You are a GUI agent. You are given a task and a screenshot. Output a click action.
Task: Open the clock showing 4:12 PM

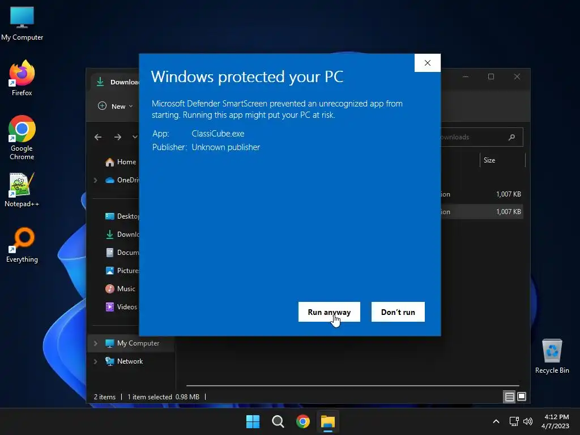(556, 421)
